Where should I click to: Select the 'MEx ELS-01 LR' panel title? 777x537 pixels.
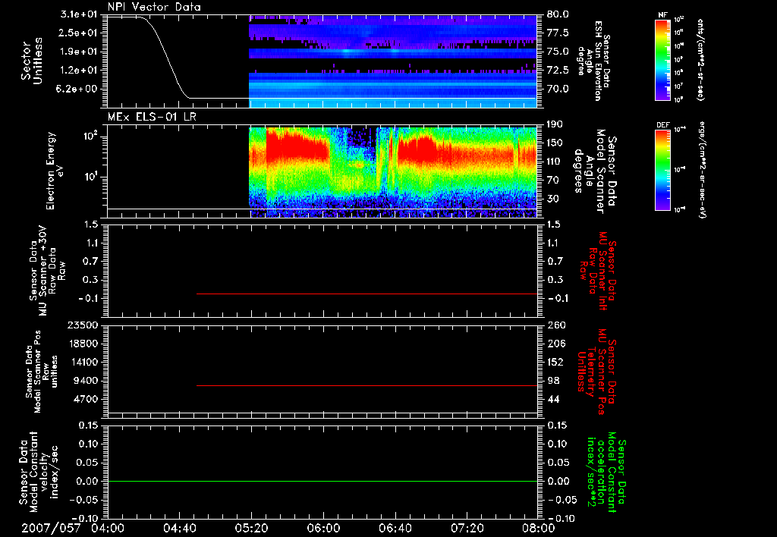click(150, 117)
